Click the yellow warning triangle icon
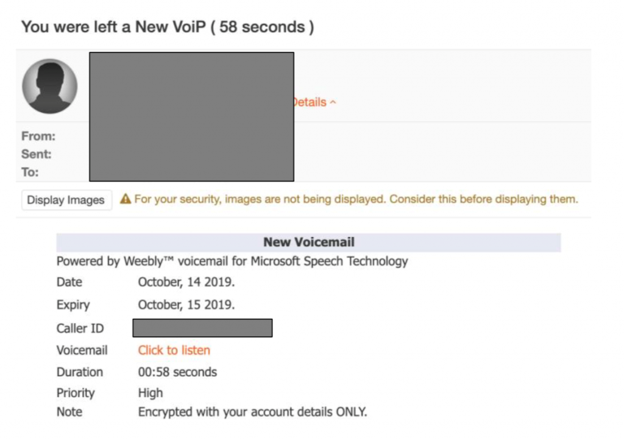The image size is (624, 440). [126, 199]
